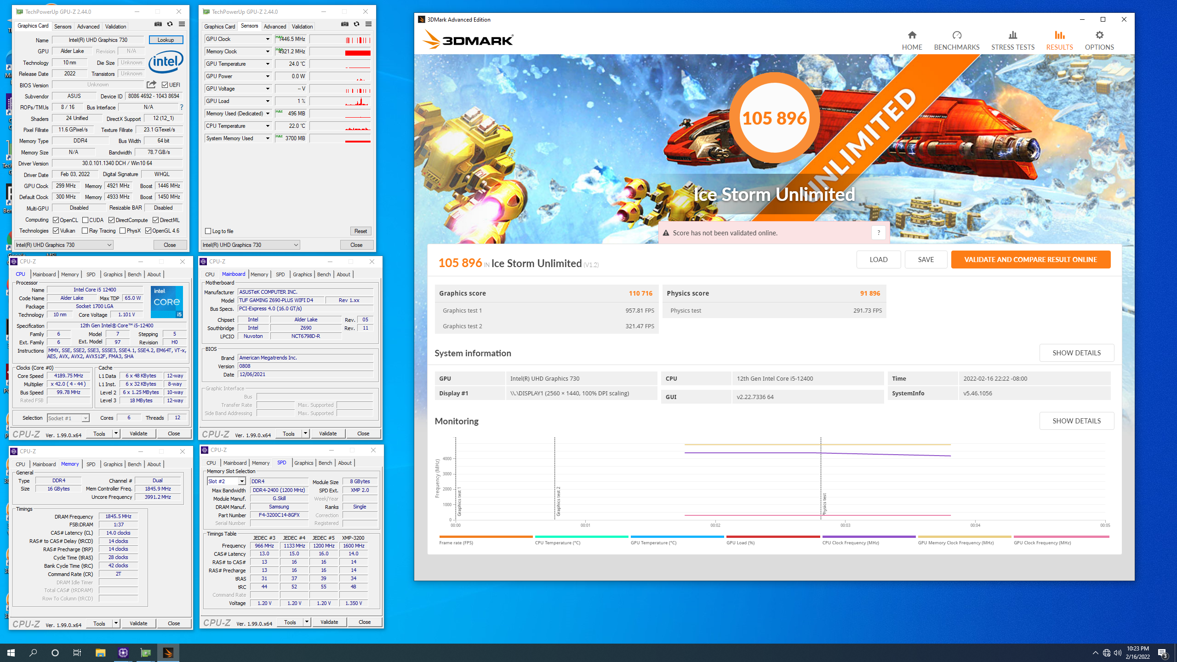Viewport: 1177px width, 662px height.
Task: Click the GPU Clock sensor graph
Action: (340, 39)
